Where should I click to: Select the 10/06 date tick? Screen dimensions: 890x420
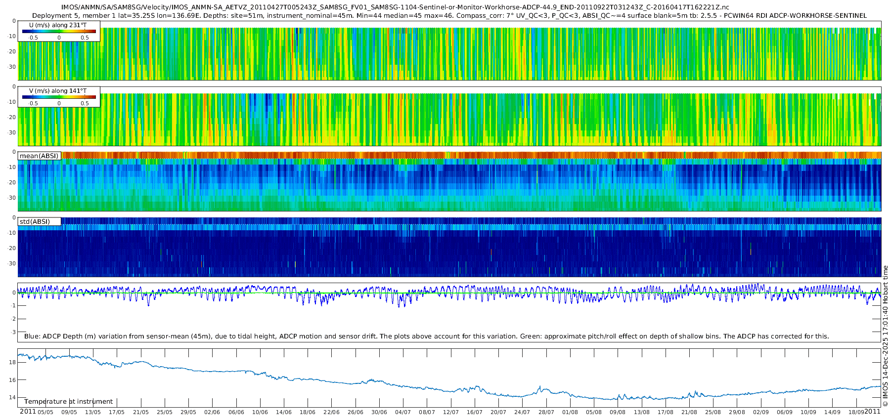[x=260, y=412]
